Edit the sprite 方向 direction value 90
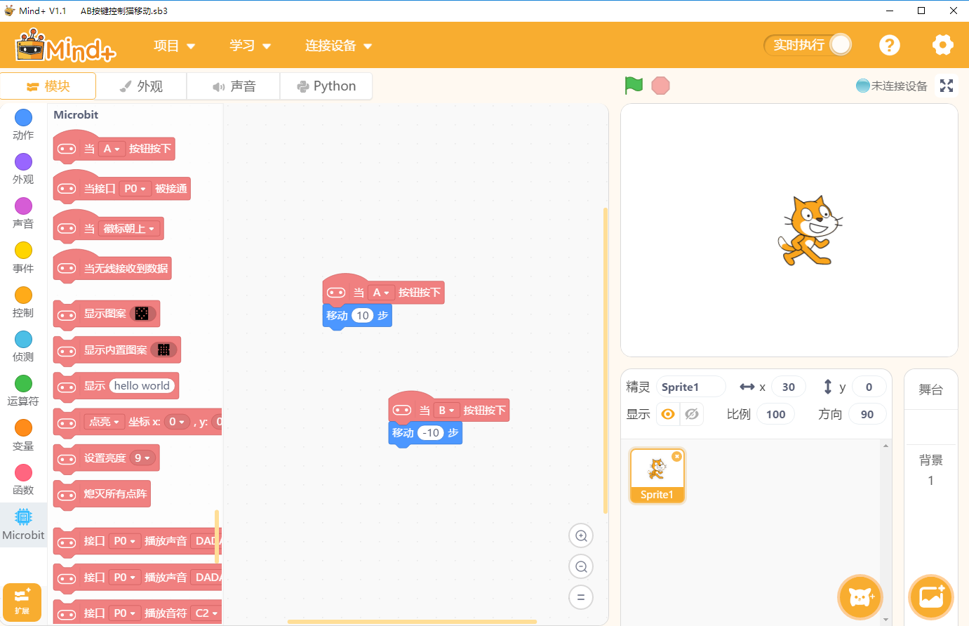The height and width of the screenshot is (626, 969). [x=867, y=414]
